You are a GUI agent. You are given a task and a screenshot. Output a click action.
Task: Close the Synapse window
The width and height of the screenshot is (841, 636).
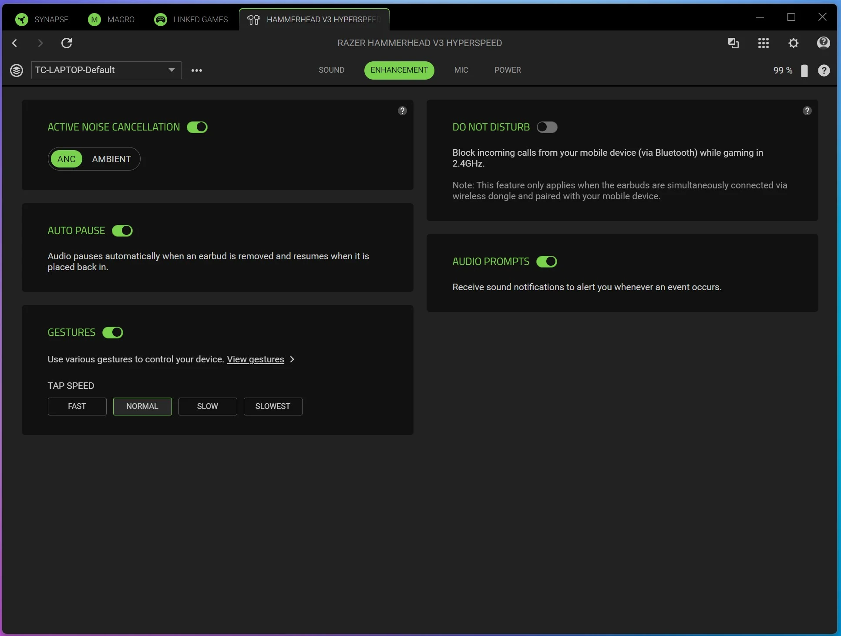pyautogui.click(x=822, y=17)
